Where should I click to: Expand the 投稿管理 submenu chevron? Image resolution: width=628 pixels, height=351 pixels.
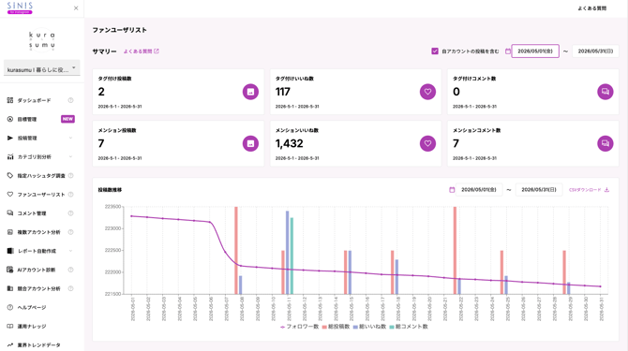(x=70, y=138)
